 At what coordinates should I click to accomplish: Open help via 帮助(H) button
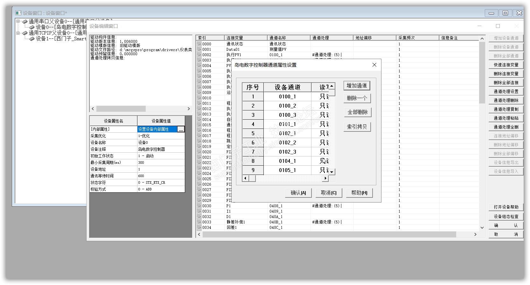point(359,193)
